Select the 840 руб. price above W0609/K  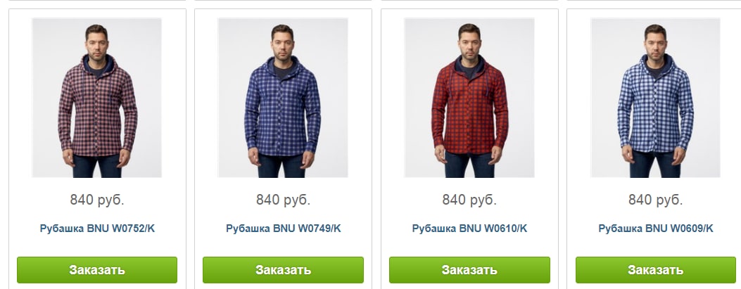tap(655, 200)
